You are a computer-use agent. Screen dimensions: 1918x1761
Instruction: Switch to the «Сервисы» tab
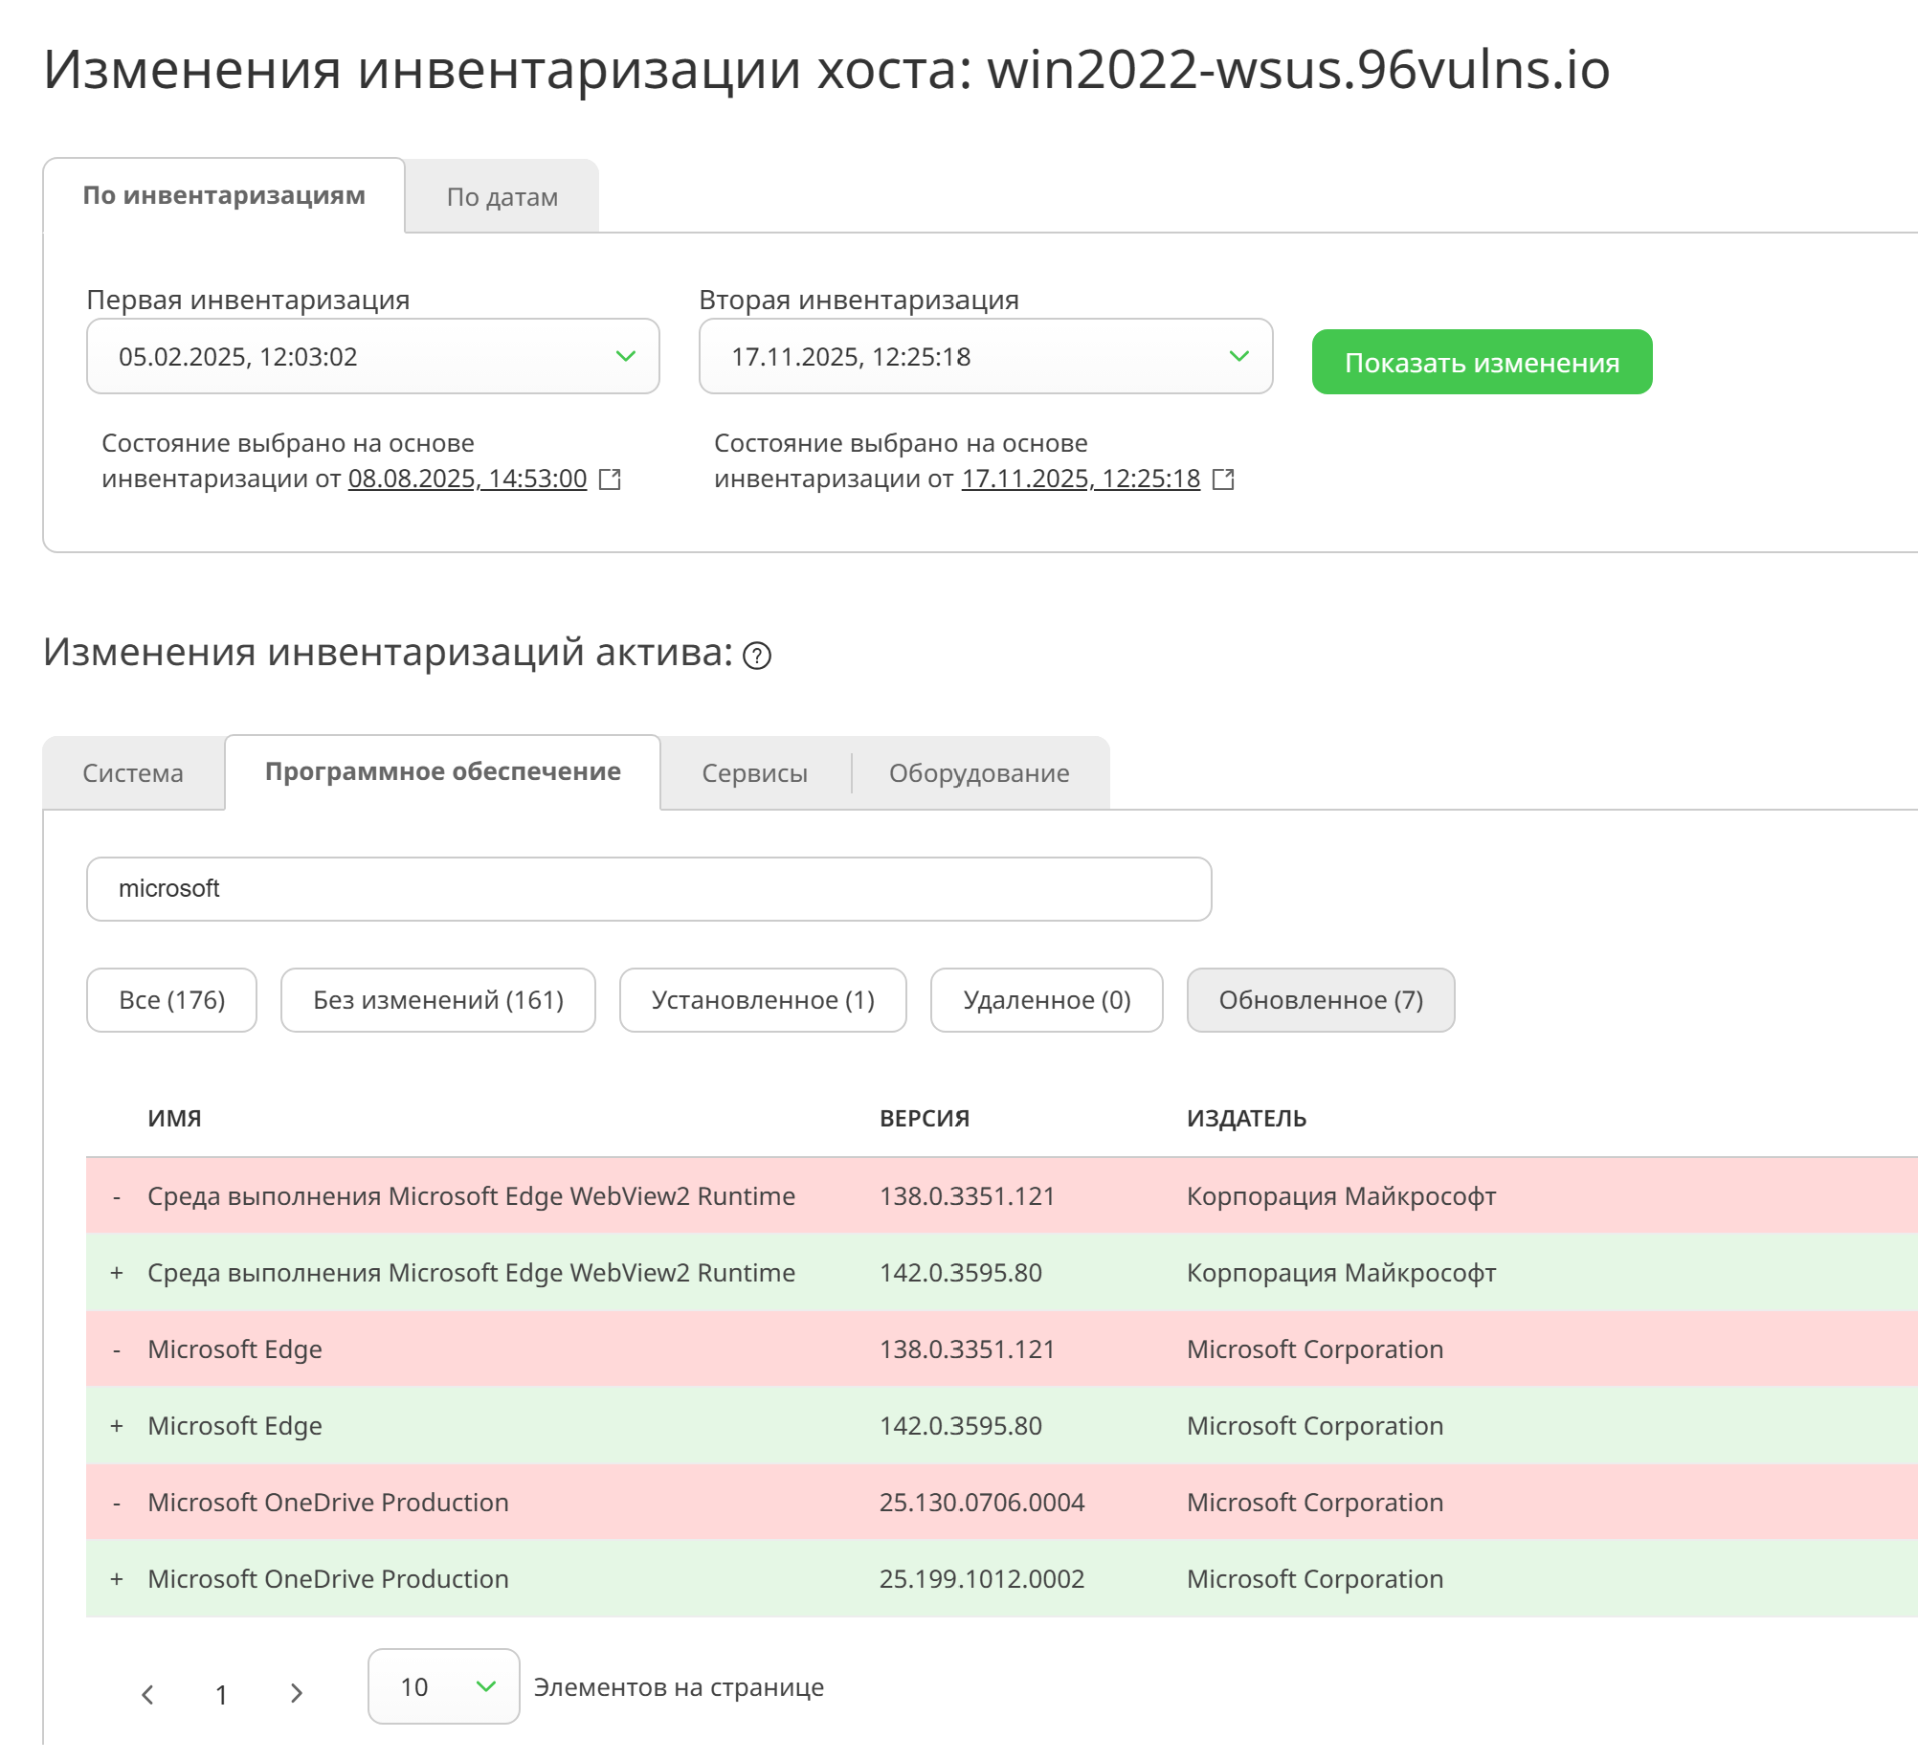(x=754, y=773)
